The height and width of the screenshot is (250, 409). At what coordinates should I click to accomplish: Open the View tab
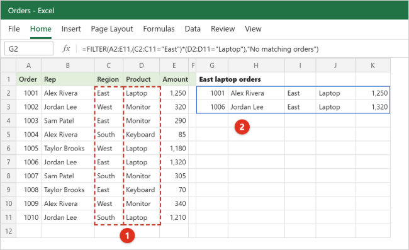[253, 29]
